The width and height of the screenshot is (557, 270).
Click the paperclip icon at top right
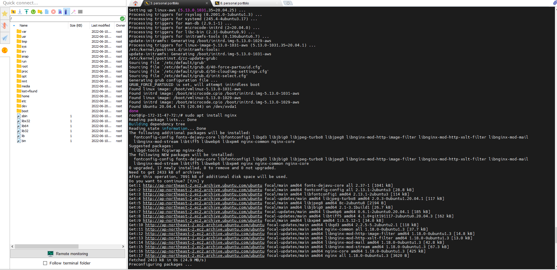[555, 3]
